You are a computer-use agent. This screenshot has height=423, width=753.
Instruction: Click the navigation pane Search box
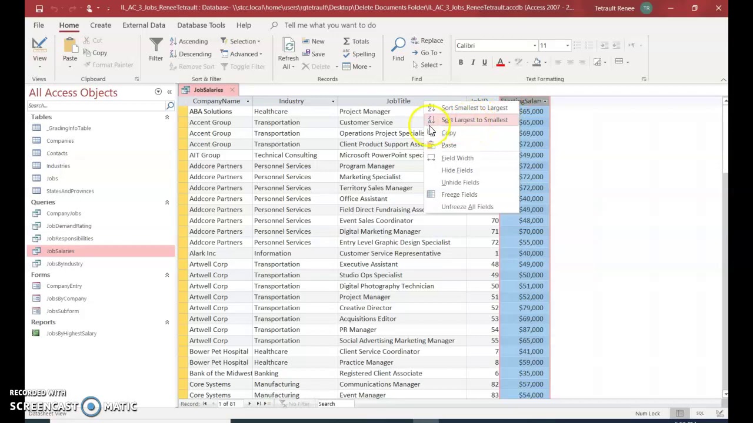[x=96, y=106]
